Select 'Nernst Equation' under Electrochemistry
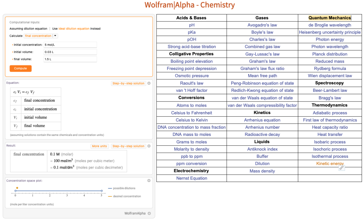This screenshot has height=220, width=364. 191,178
